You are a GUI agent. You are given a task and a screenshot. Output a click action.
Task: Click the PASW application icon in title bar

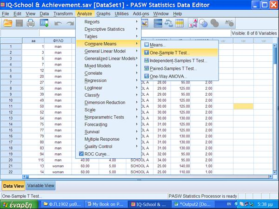coord(2,5)
